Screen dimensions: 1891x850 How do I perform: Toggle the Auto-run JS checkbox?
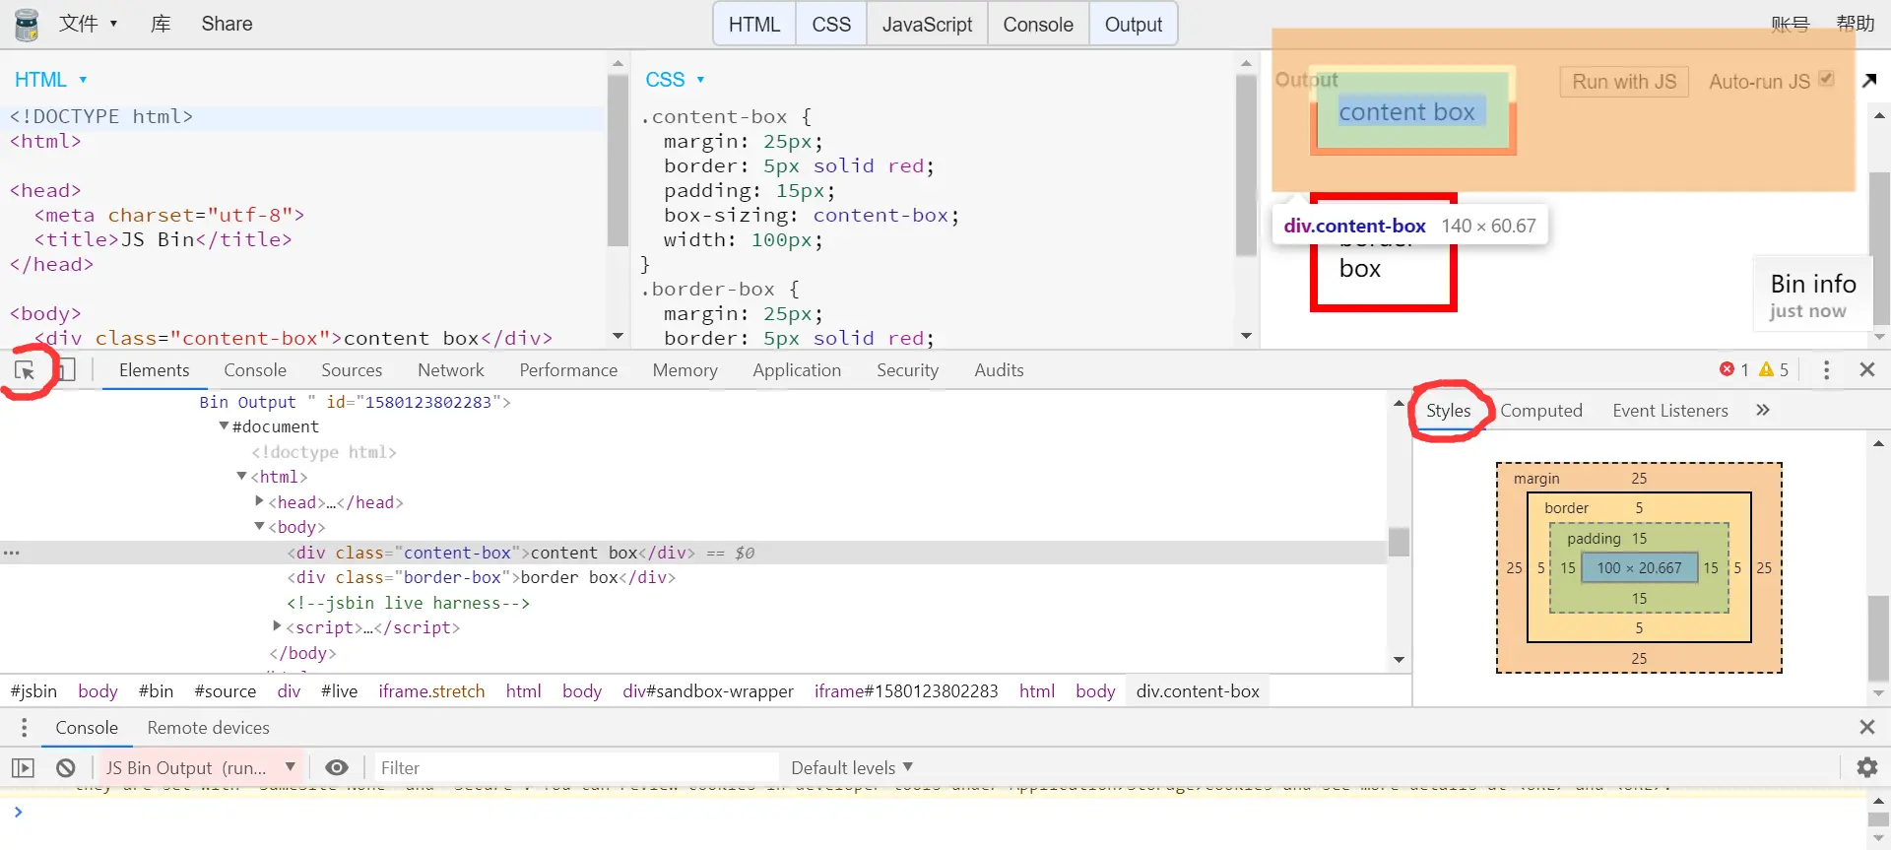(1826, 79)
